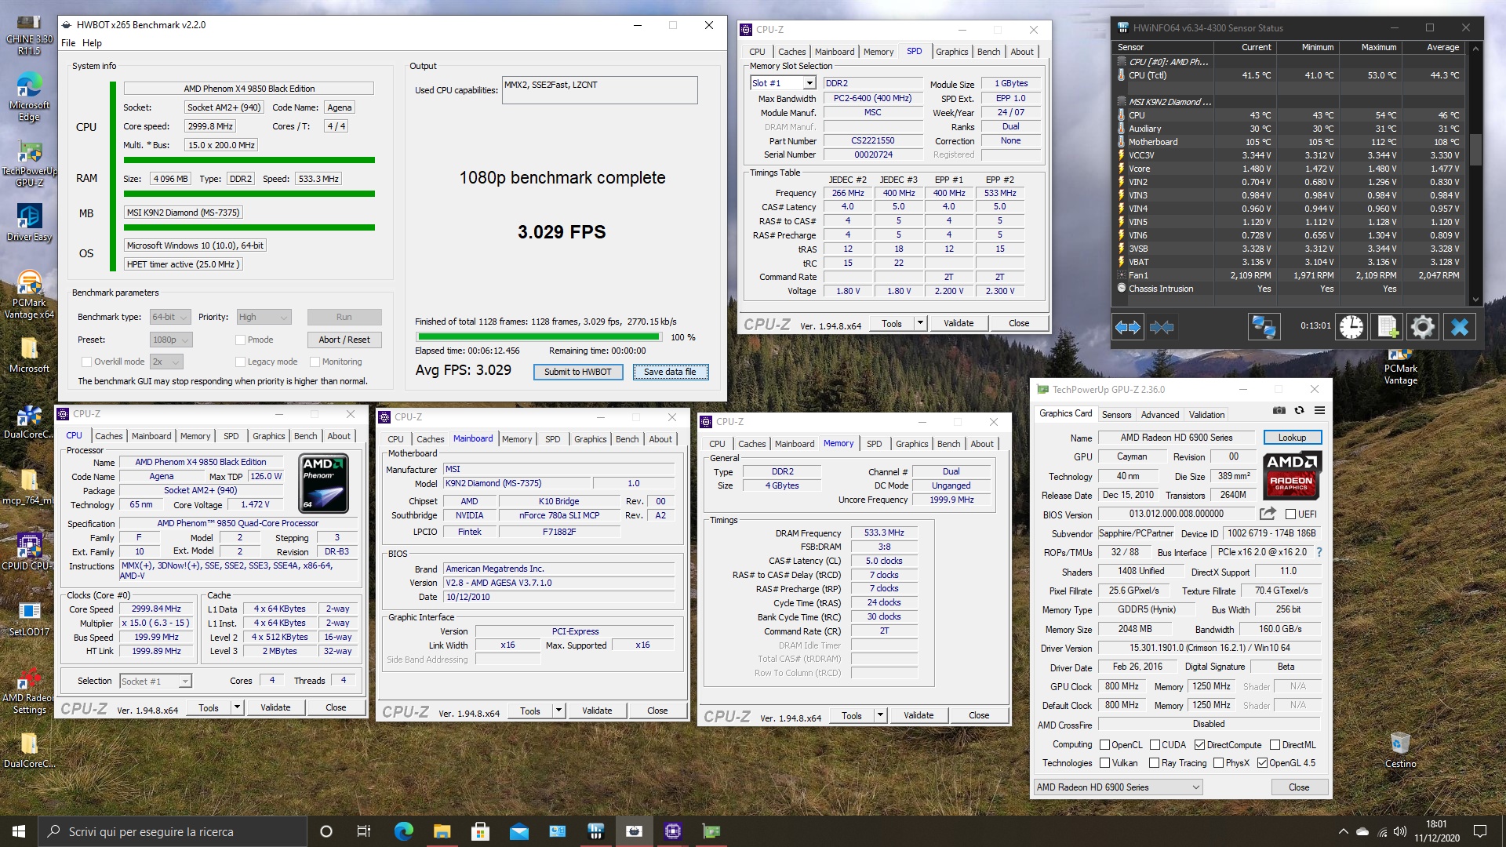Open Windows Start menu

tap(19, 831)
